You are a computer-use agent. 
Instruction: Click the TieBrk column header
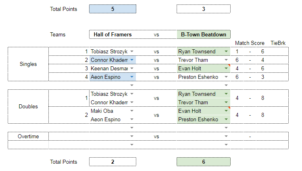278,43
